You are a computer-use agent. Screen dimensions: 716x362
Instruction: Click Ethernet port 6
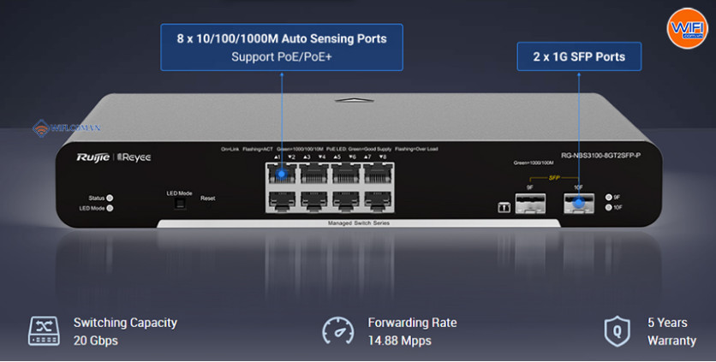point(346,201)
